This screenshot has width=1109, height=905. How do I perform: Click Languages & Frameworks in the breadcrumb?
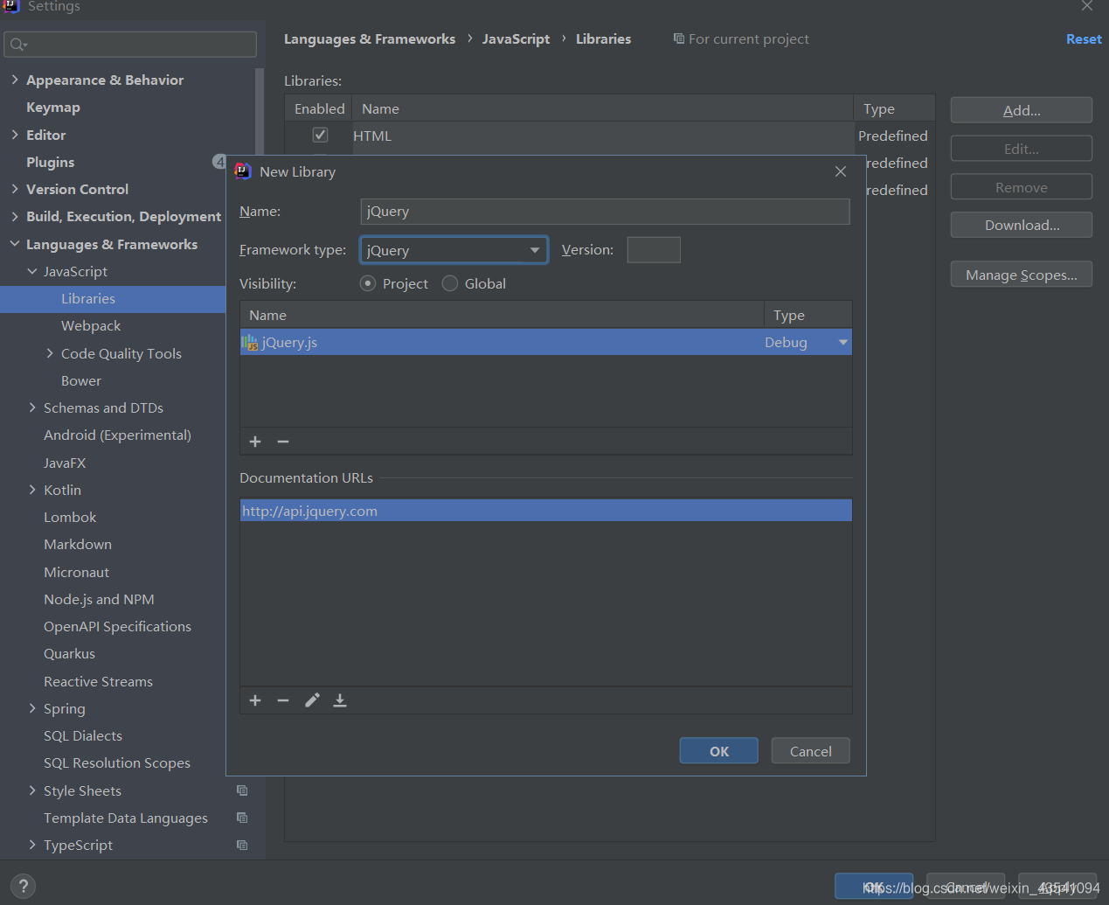click(x=370, y=38)
